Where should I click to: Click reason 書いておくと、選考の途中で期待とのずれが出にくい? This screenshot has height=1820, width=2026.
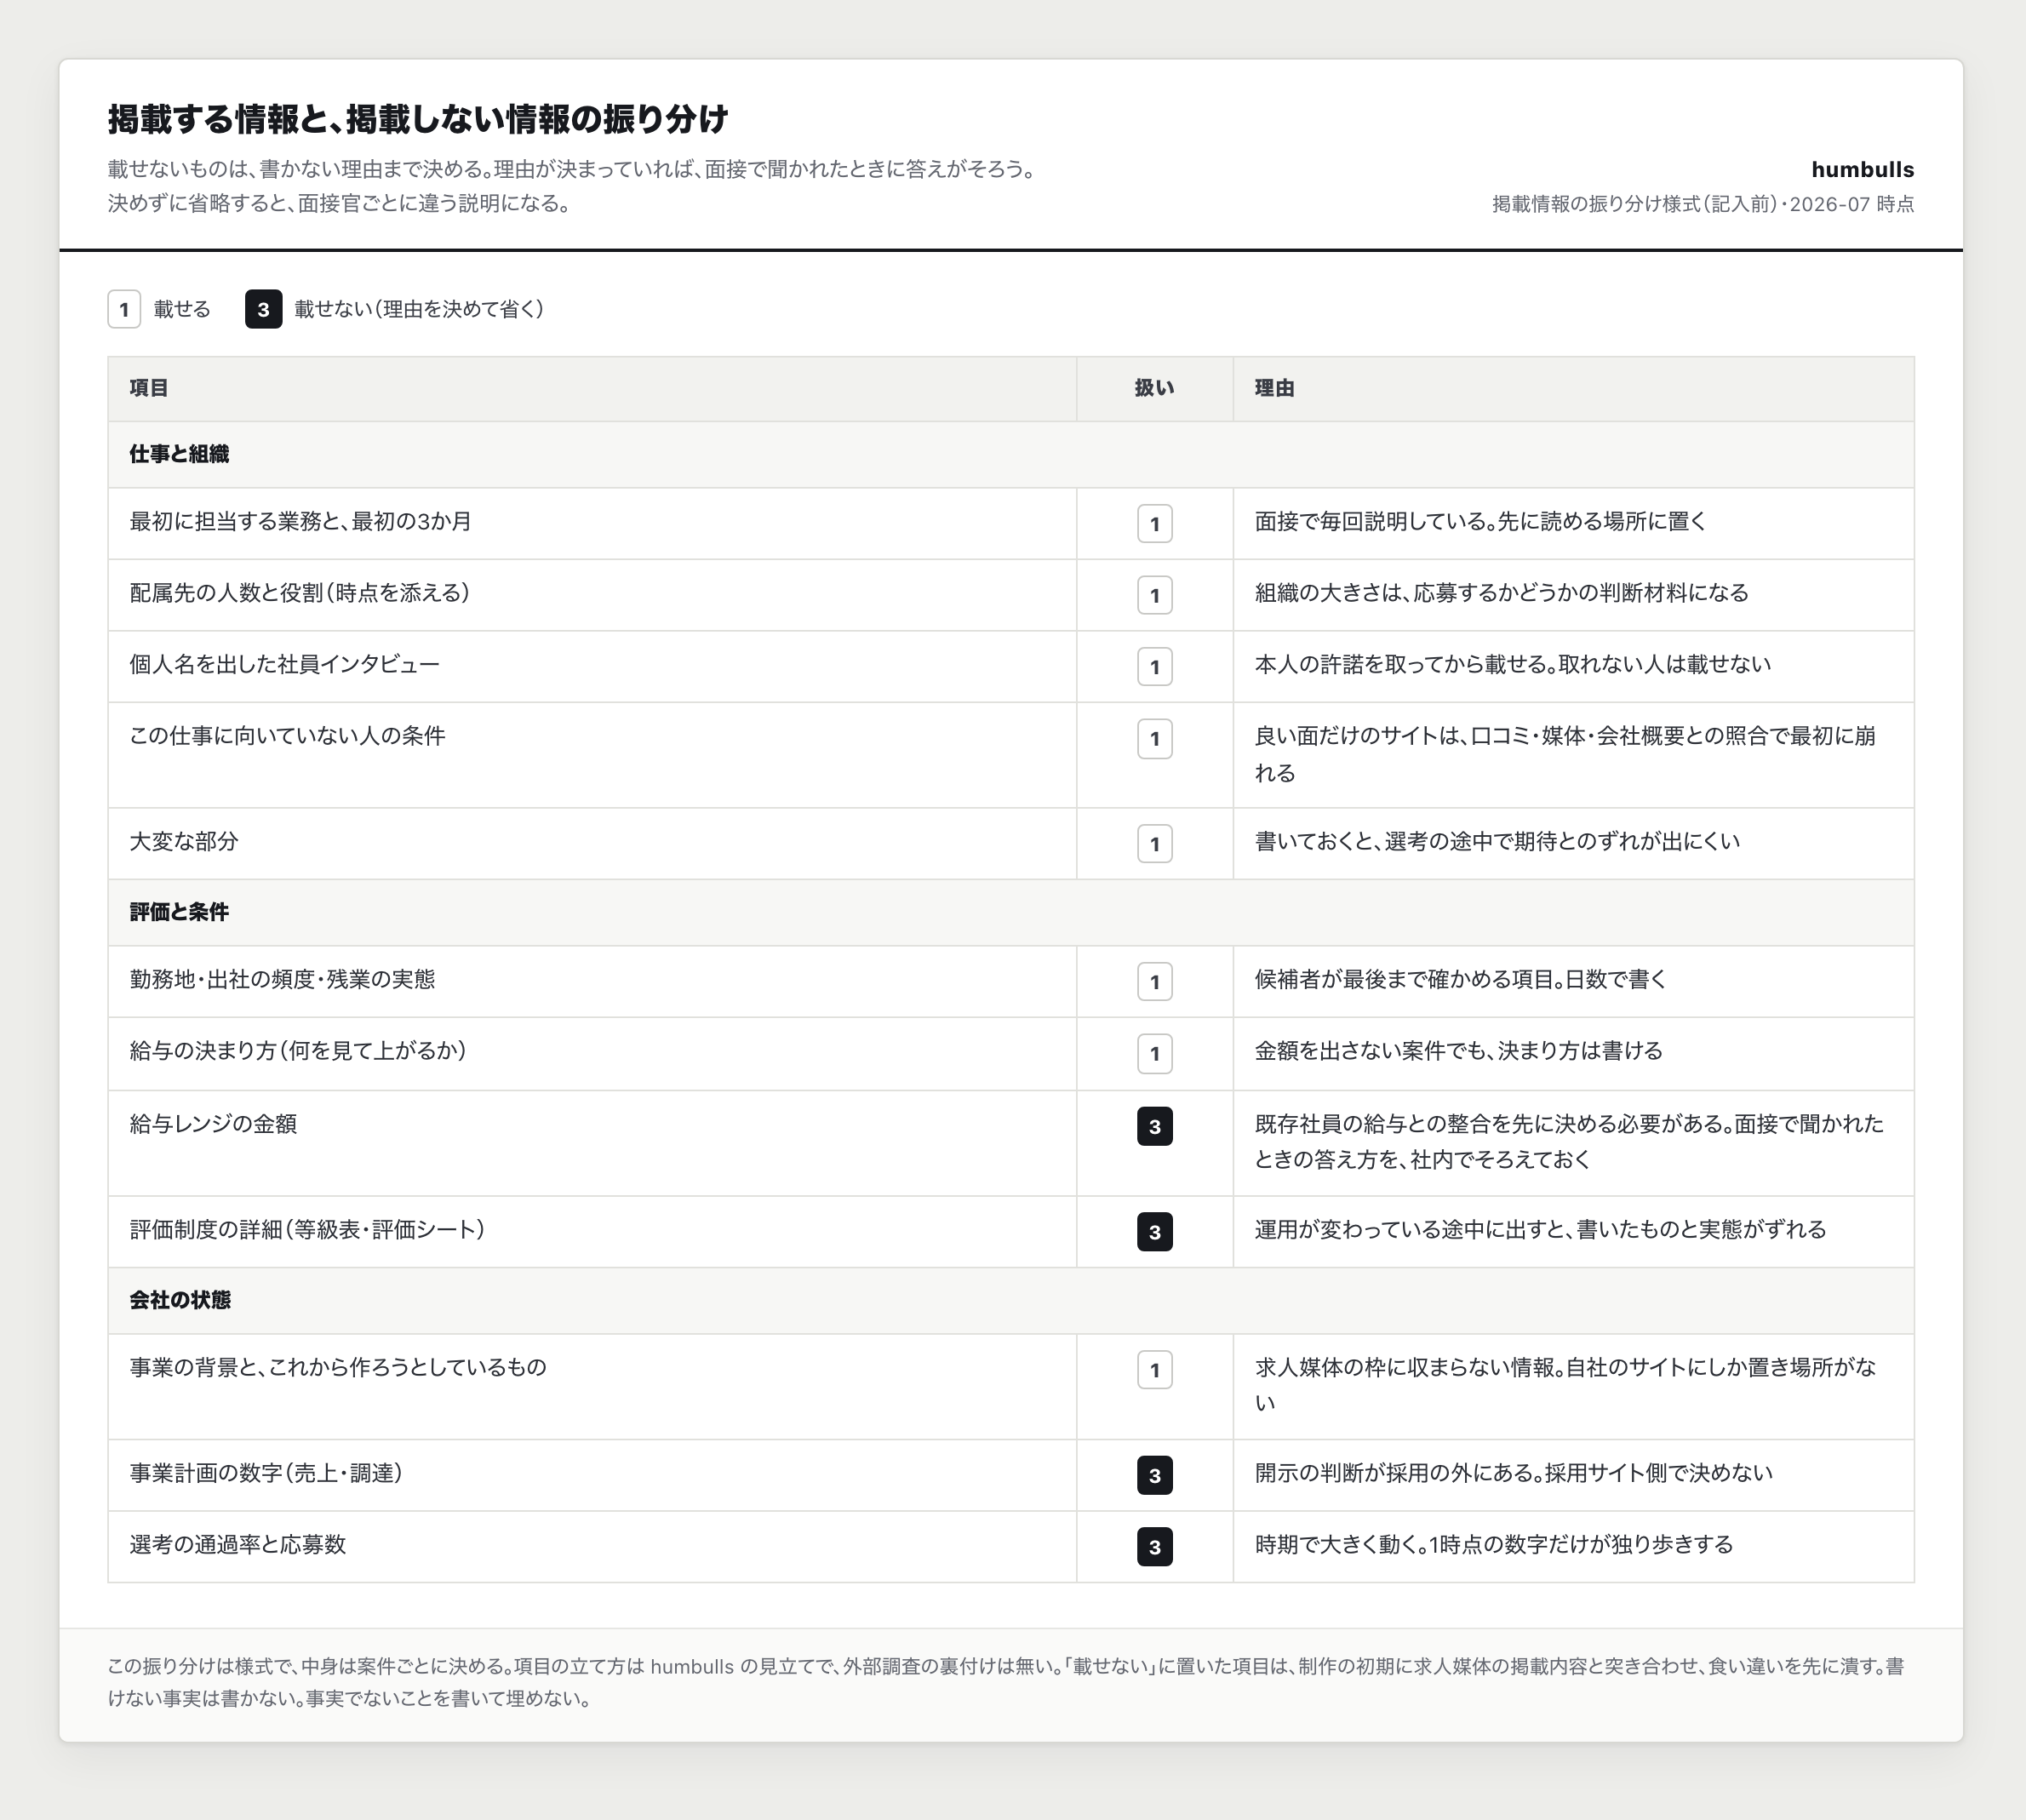(1497, 842)
